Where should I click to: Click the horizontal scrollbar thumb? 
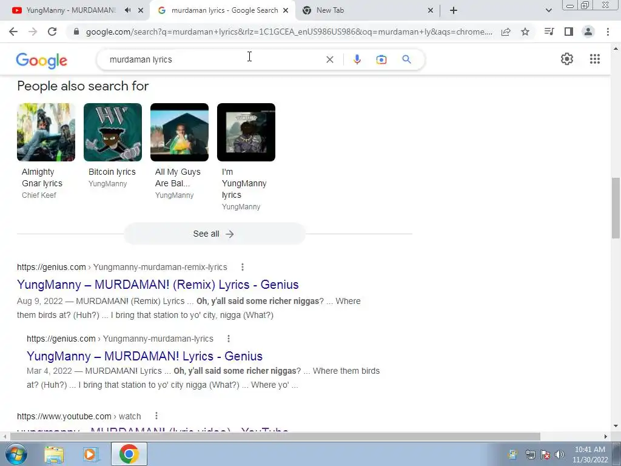click(x=275, y=436)
